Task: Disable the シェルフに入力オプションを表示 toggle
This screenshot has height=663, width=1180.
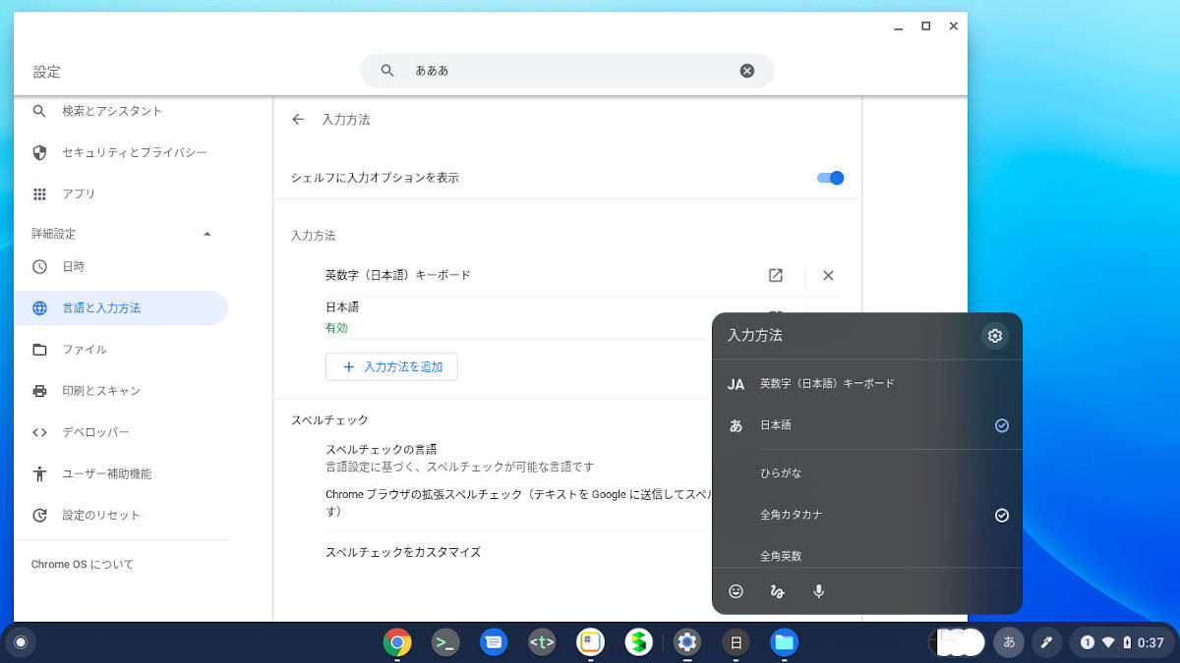Action: [829, 178]
